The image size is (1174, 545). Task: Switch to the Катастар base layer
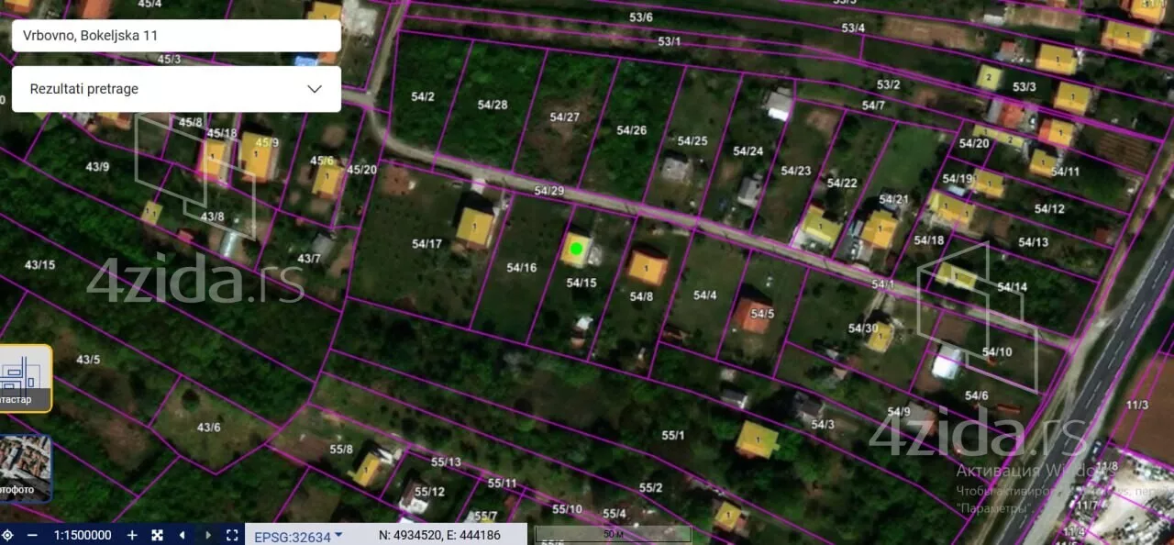click(24, 378)
